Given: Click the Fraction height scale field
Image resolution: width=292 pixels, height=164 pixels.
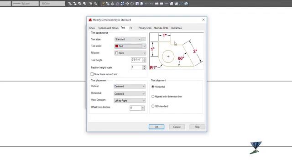Looking at the screenshot, I should [137, 67].
